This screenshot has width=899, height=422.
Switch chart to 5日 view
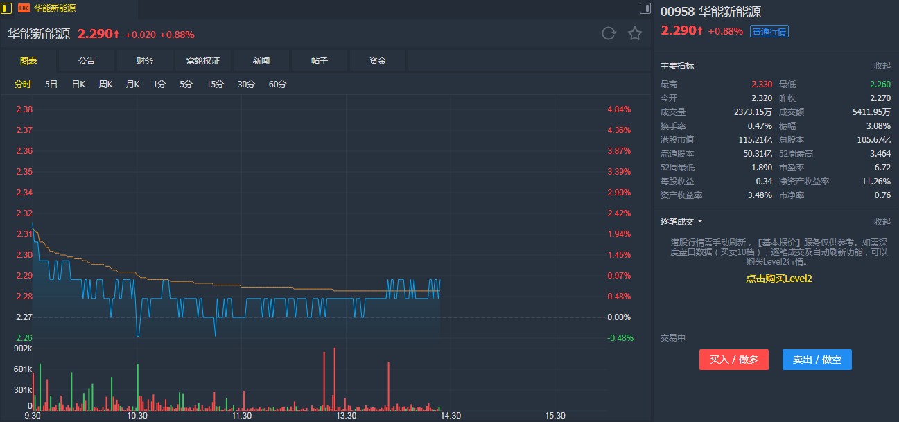coord(51,85)
